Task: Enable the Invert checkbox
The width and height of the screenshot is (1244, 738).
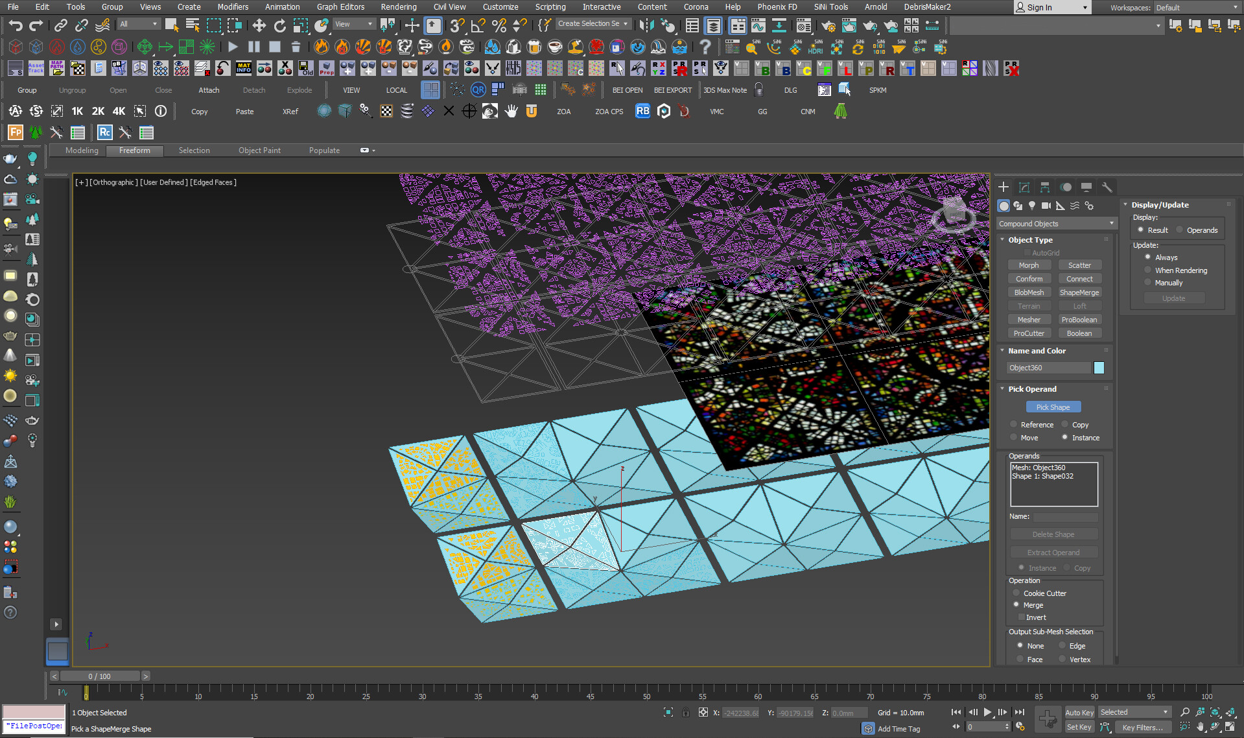Action: point(1022,617)
